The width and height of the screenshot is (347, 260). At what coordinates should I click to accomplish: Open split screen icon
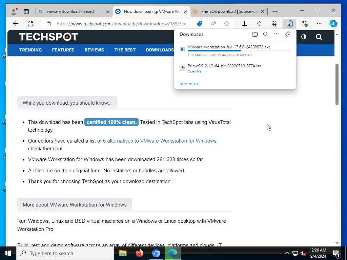[x=244, y=24]
